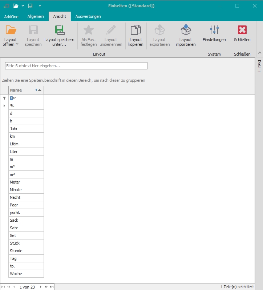This screenshot has width=263, height=290.
Task: Click the filter funnel icon in the grid
Action: [4, 98]
